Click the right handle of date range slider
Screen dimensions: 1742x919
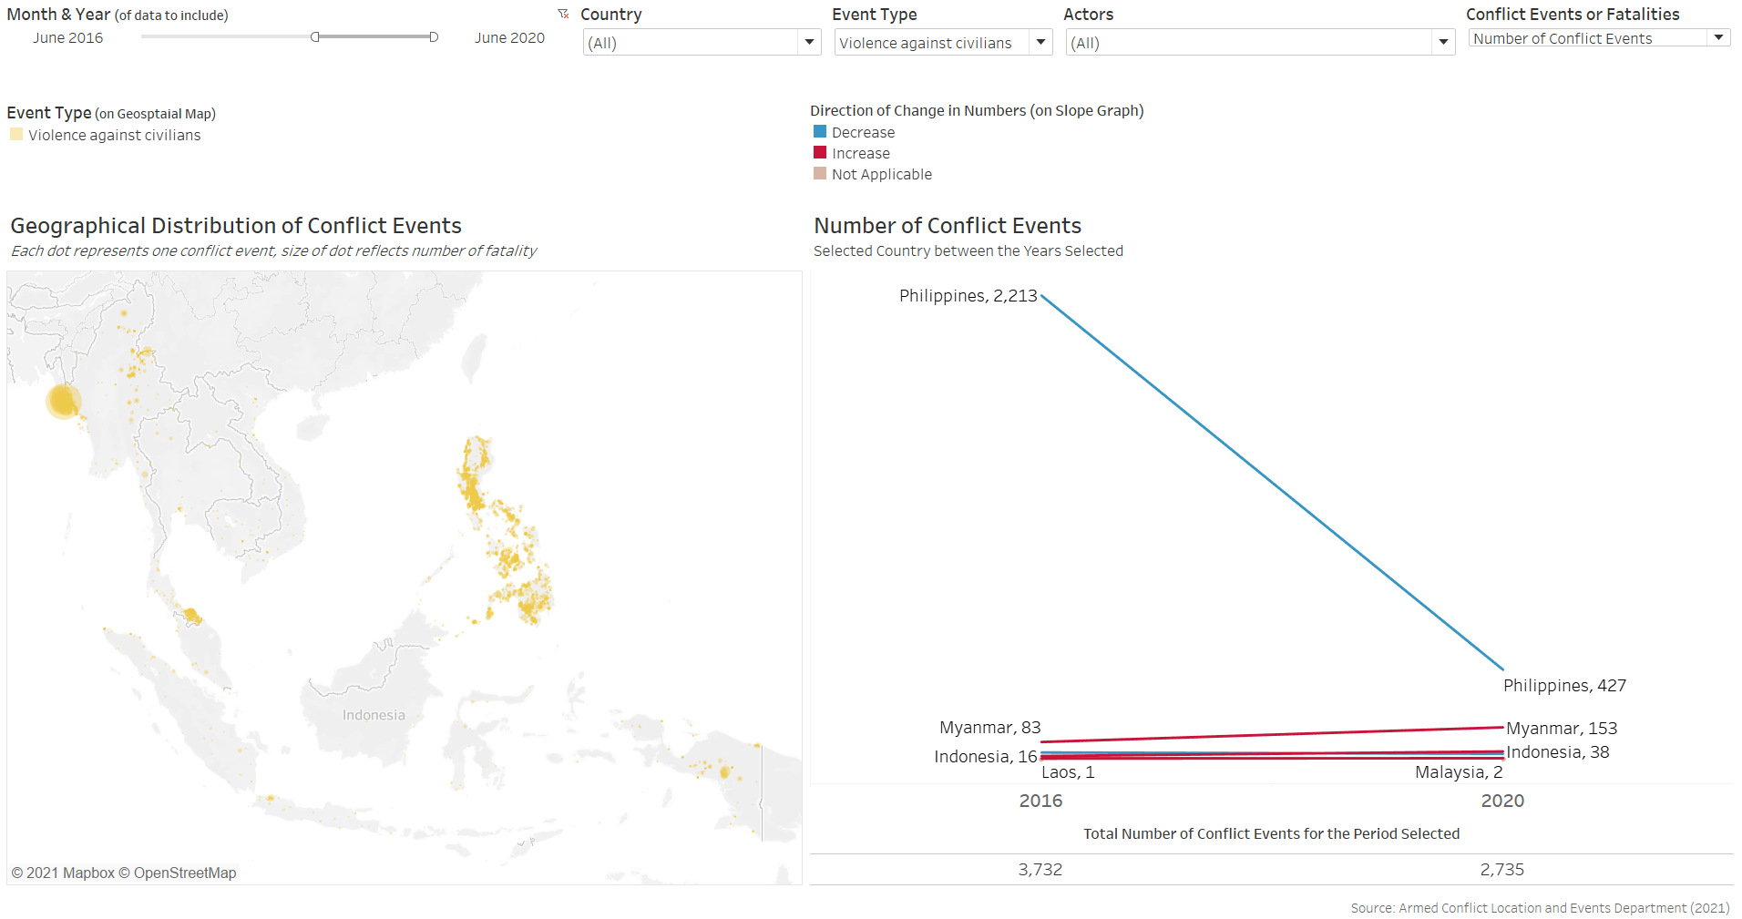pos(434,37)
